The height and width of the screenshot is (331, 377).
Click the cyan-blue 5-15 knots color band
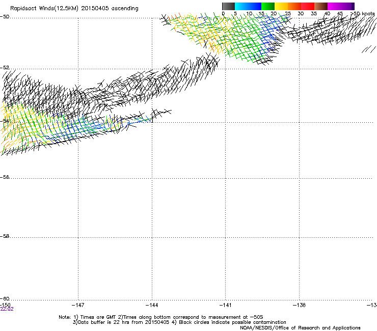coord(248,6)
